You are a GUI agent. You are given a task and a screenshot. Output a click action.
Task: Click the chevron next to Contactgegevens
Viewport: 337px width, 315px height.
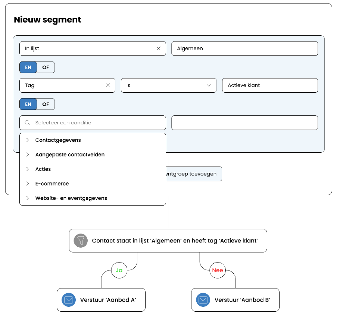(27, 140)
